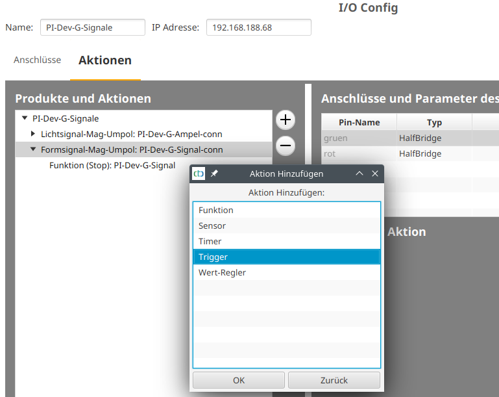Choose Sensor from the action list

point(212,226)
